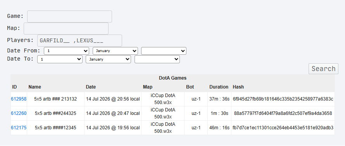Expand the Date To month dropdown
Viewport: 345px width, 146px height.
pos(108,59)
